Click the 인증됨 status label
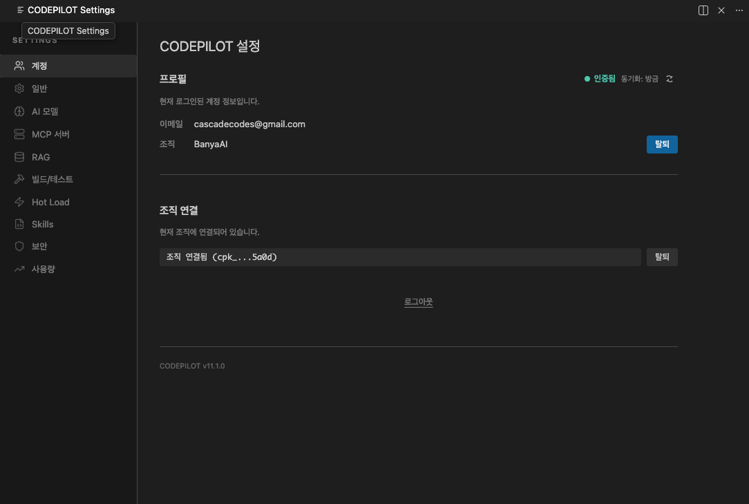This screenshot has width=749, height=504. 605,79
